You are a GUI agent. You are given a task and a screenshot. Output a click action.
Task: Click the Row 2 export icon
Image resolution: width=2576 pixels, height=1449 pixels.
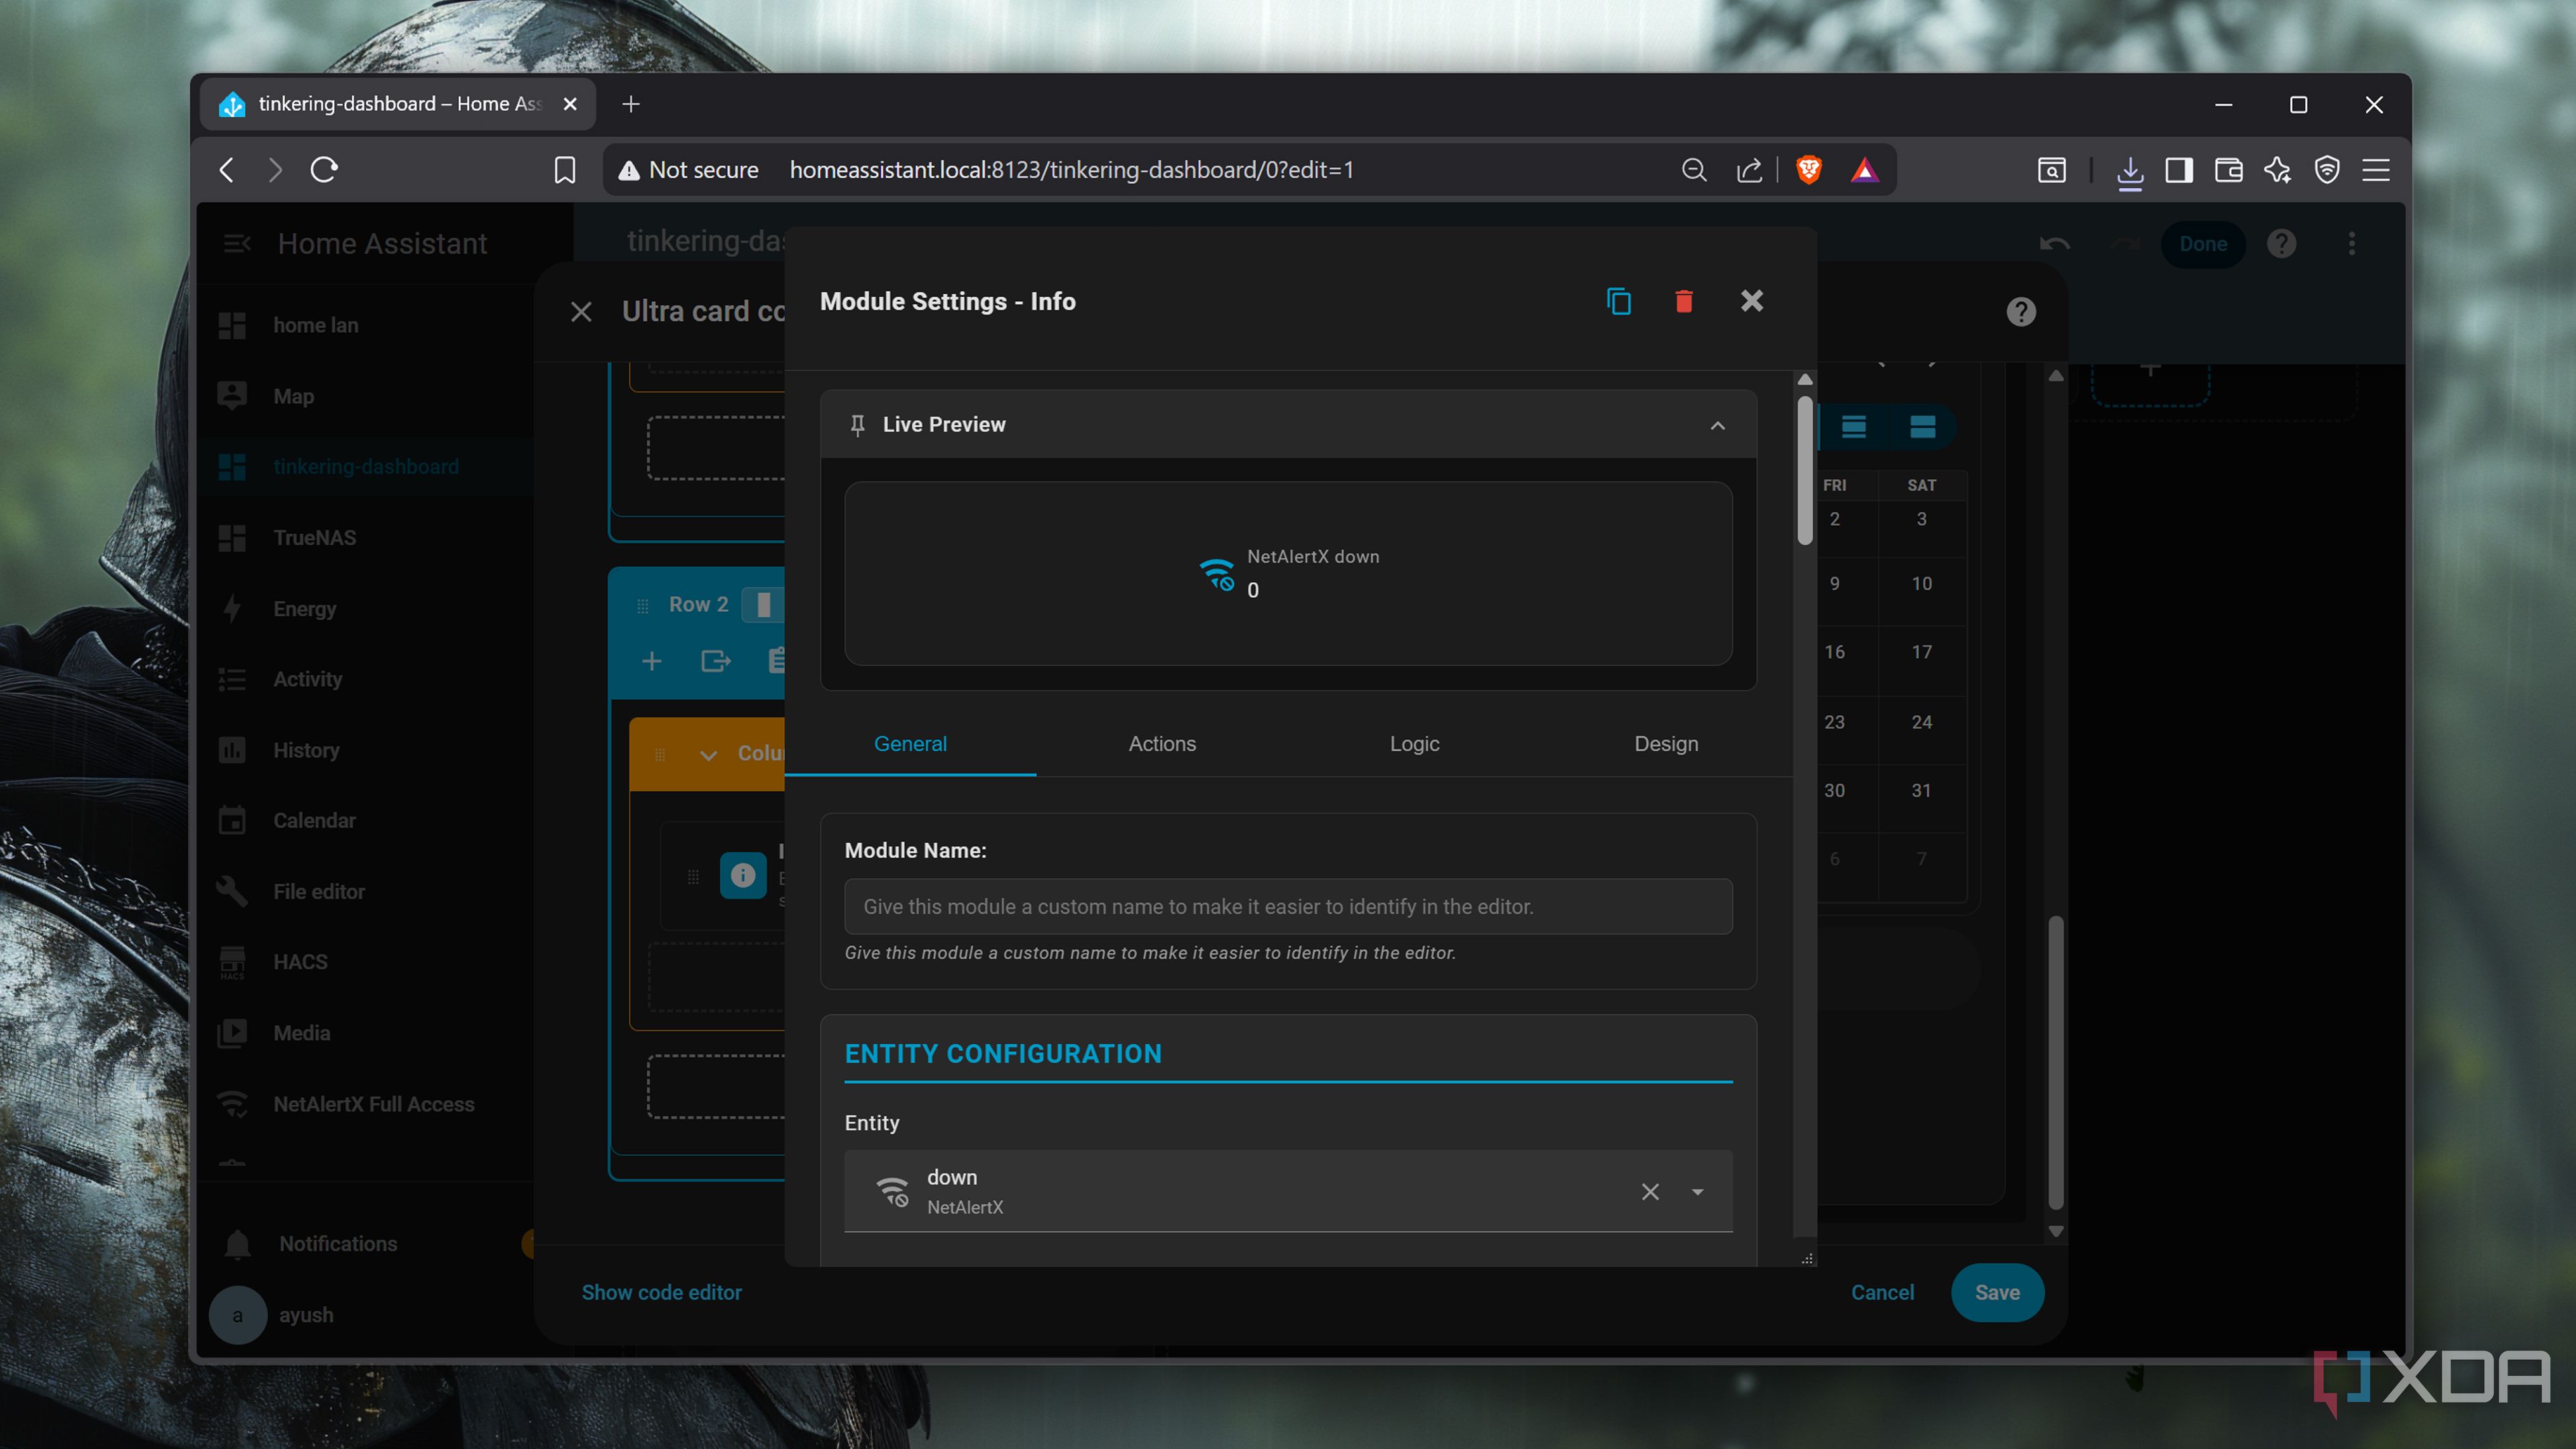coord(716,661)
